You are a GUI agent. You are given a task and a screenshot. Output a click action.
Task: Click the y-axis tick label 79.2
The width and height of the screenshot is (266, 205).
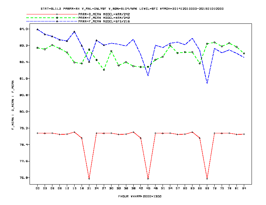[x=24, y=128]
